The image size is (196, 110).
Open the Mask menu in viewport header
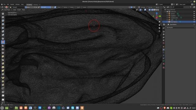23,10
